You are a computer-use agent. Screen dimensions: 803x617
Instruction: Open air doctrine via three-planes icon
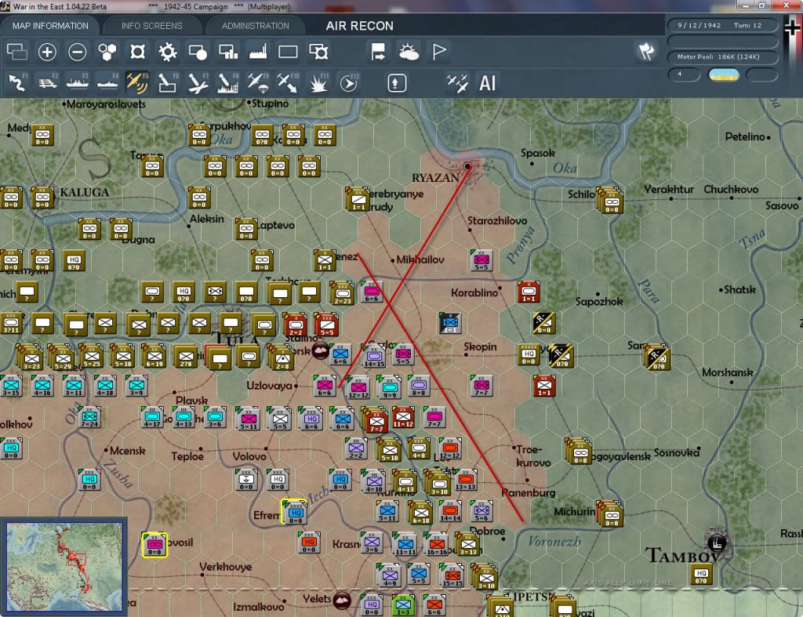457,83
